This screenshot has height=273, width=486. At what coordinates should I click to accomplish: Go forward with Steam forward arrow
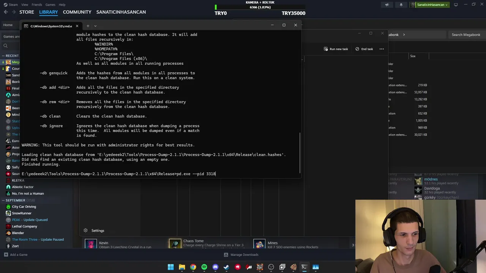coord(14,12)
